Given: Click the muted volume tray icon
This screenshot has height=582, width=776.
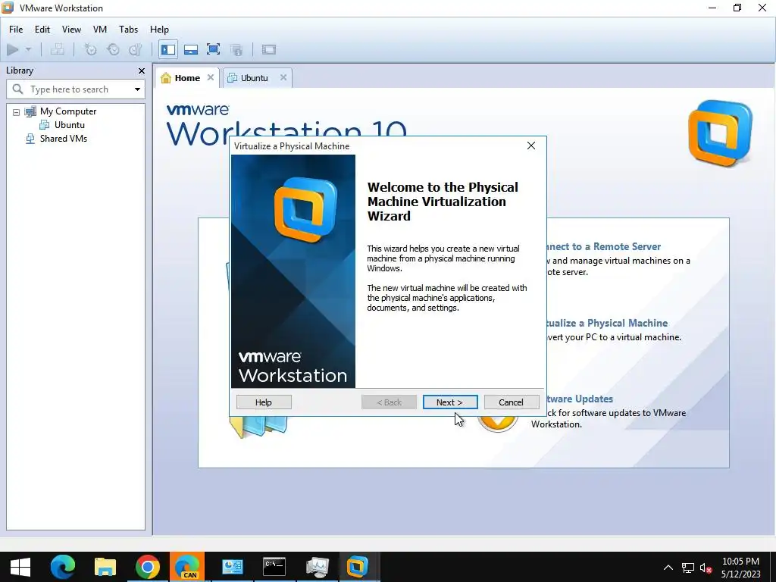Looking at the screenshot, I should tap(706, 568).
